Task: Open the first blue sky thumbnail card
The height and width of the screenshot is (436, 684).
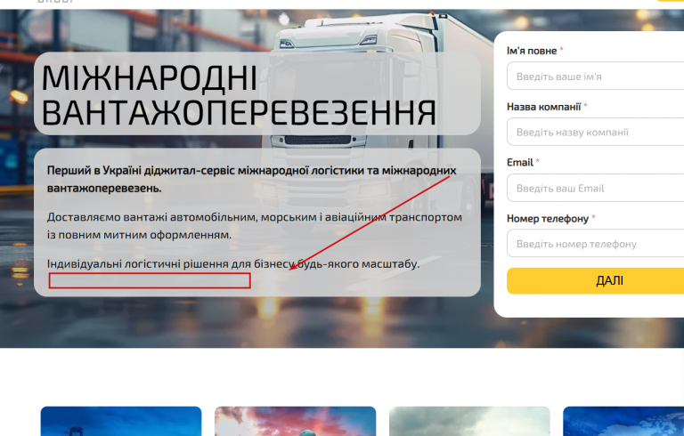Action: [121, 421]
